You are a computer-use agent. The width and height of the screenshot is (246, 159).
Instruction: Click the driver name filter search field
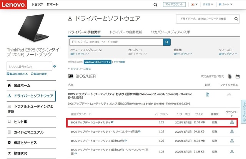pos(116,42)
